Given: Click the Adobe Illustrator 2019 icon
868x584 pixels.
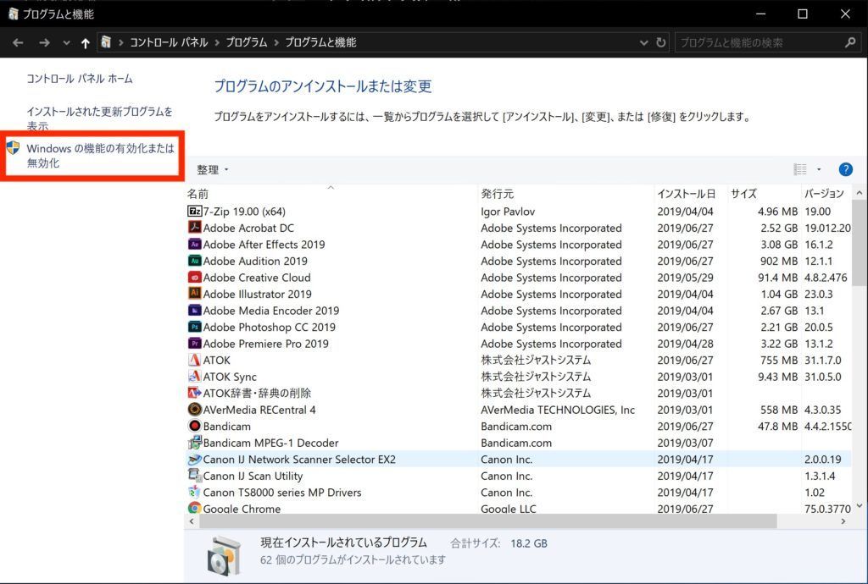Looking at the screenshot, I should tap(194, 294).
